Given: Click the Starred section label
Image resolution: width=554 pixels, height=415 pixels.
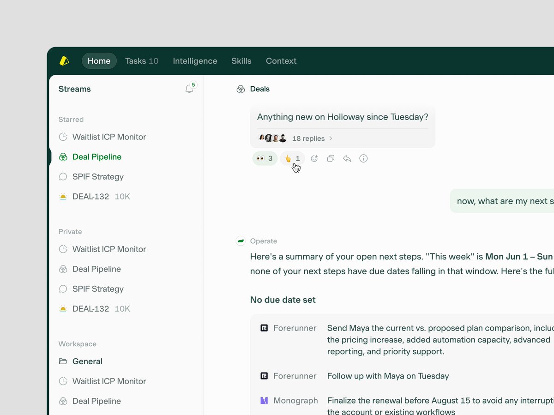Looking at the screenshot, I should [x=71, y=120].
